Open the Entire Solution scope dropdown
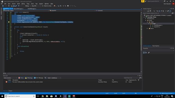The image size is (175, 98). coord(10,78)
